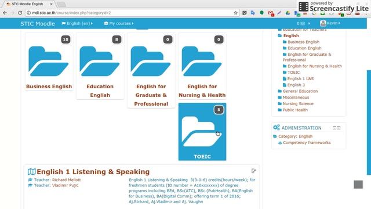This screenshot has height=209, width=371.
Task: Click the browser address bar URL
Action: (71, 13)
